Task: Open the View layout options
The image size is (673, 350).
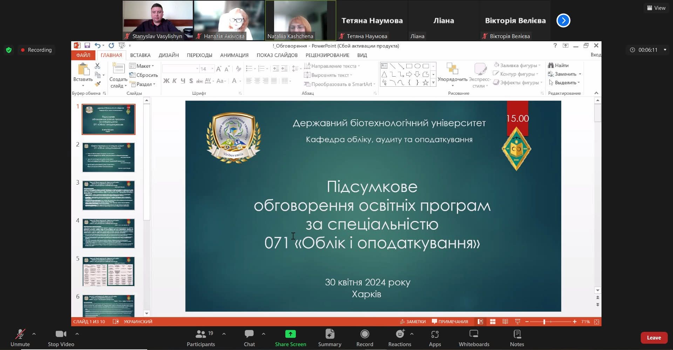Action: (656, 8)
